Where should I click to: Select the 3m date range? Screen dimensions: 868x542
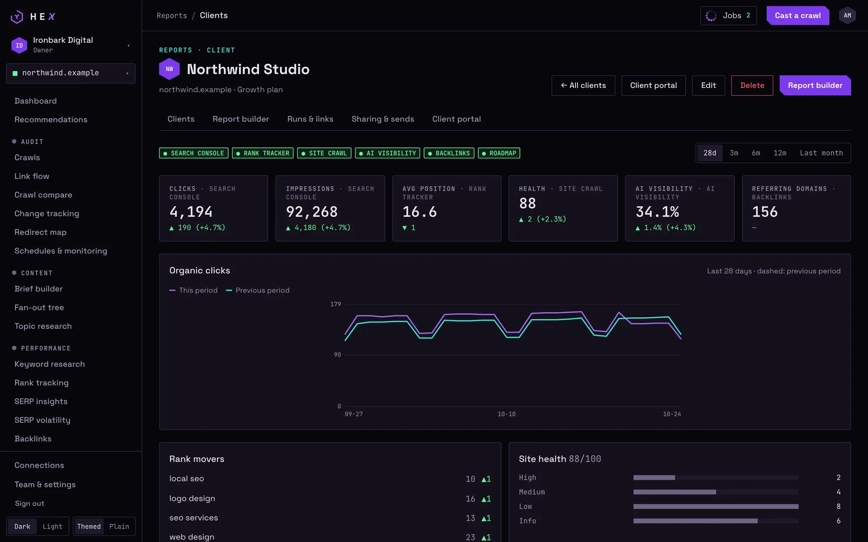click(734, 153)
